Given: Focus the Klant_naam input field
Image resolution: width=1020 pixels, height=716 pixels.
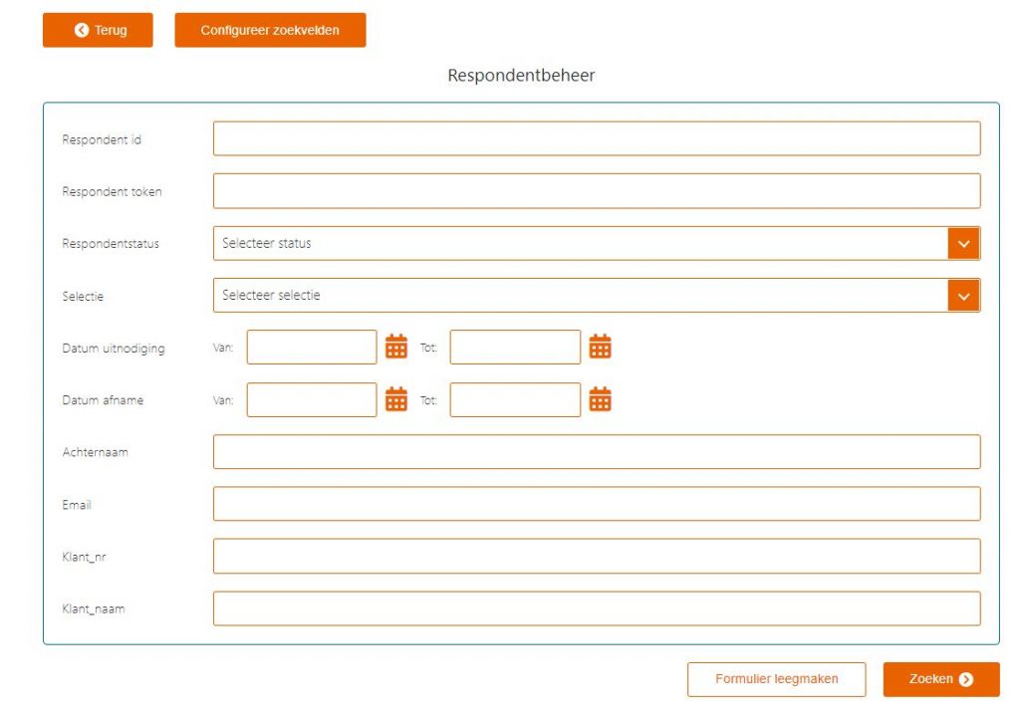Looking at the screenshot, I should 597,608.
